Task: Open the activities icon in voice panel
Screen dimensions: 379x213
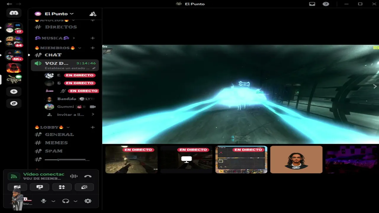Action: click(62, 187)
